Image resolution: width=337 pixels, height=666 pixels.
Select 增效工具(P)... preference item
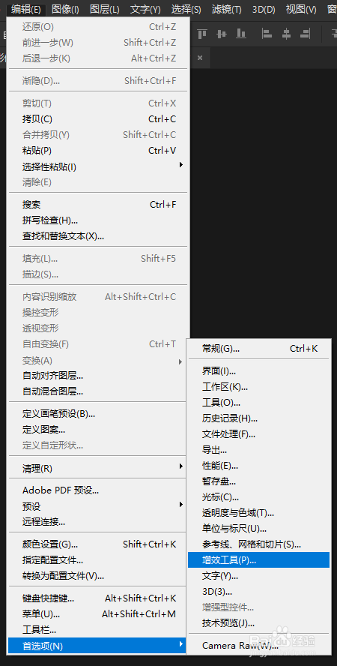[x=258, y=559]
